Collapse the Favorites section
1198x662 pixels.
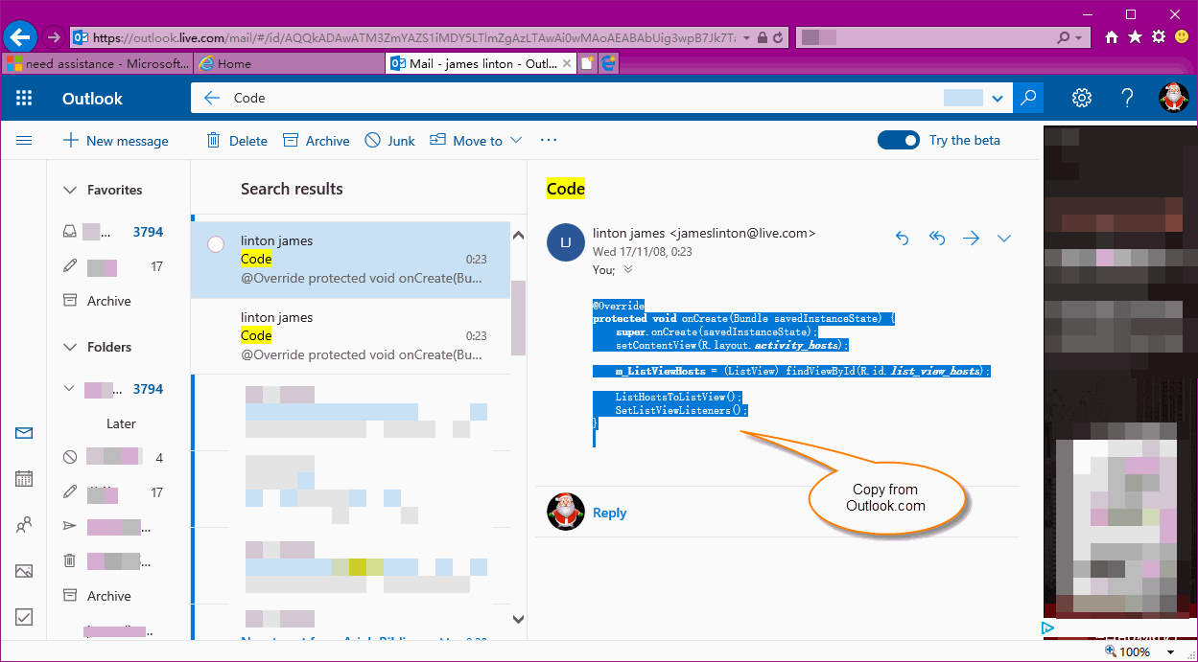click(x=69, y=190)
